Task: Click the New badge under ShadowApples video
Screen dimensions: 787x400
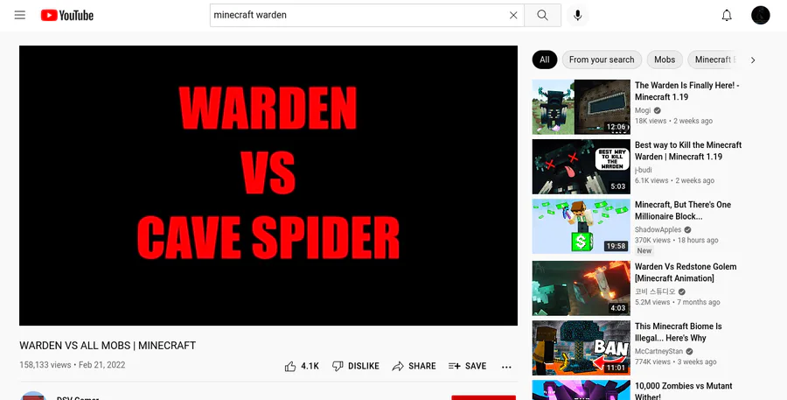Action: 644,250
